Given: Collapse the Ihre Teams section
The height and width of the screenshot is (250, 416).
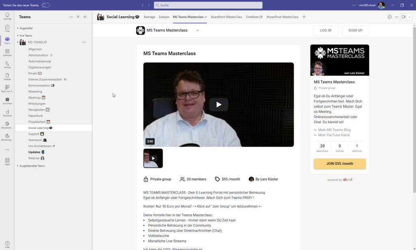Looking at the screenshot, I should [x=18, y=35].
